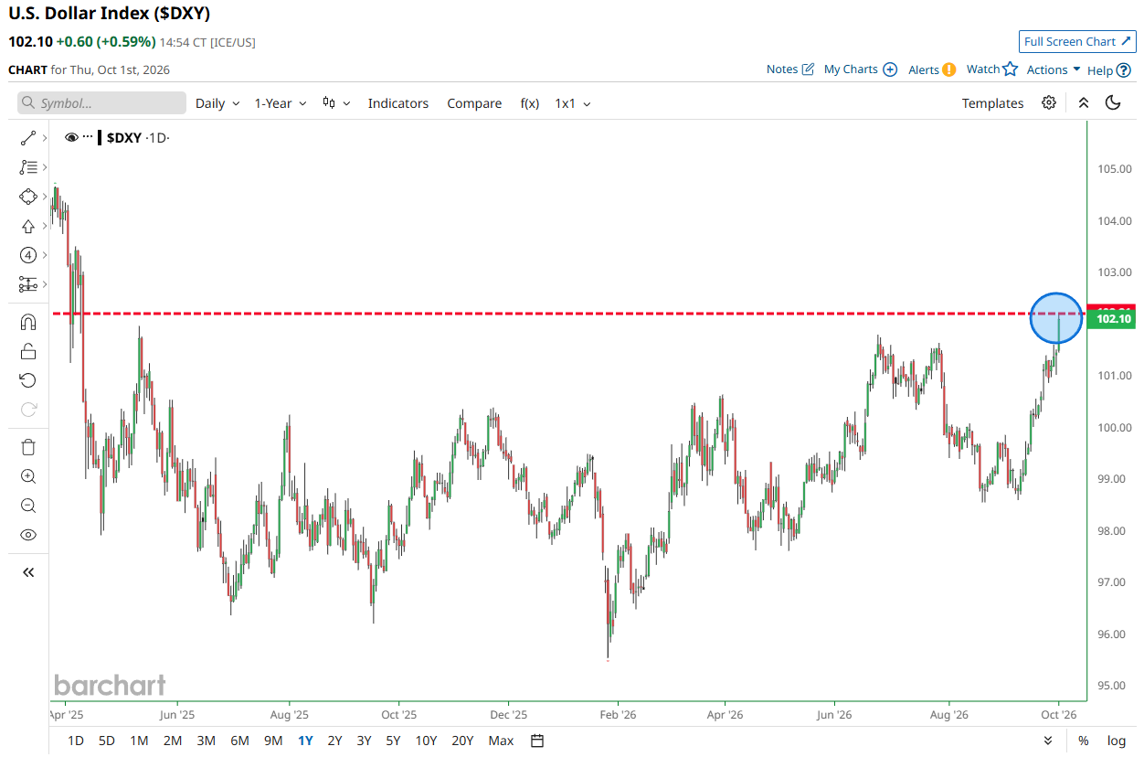Open the Notes link
Screen dimensions: 1144x757
[790, 69]
